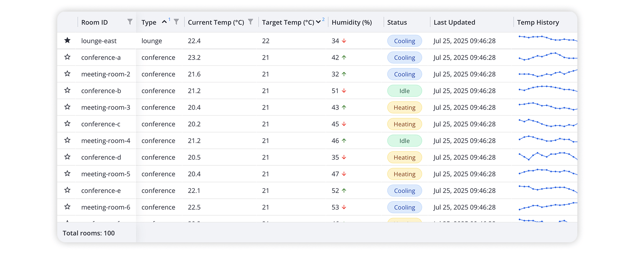
Task: Click the humidity up arrow for meeting-room-3
Action: [344, 107]
